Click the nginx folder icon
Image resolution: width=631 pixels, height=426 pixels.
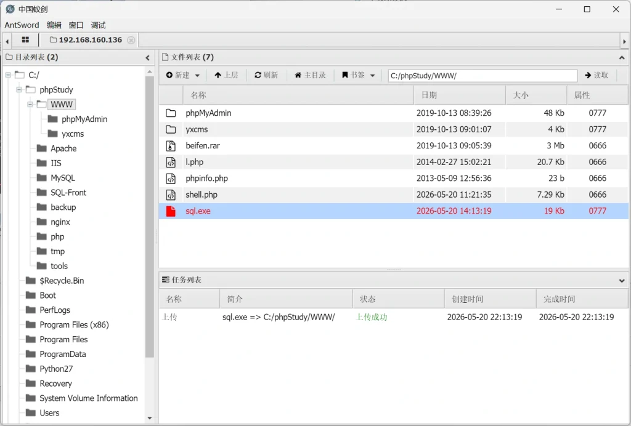click(x=41, y=222)
